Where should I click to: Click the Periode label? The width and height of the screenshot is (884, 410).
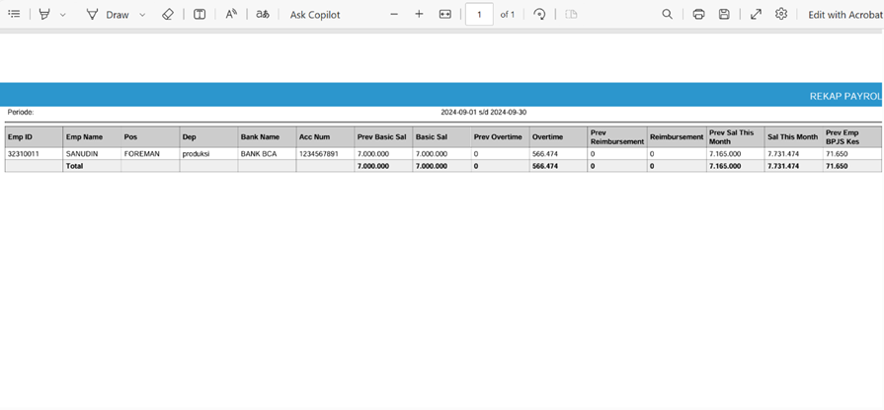point(21,113)
